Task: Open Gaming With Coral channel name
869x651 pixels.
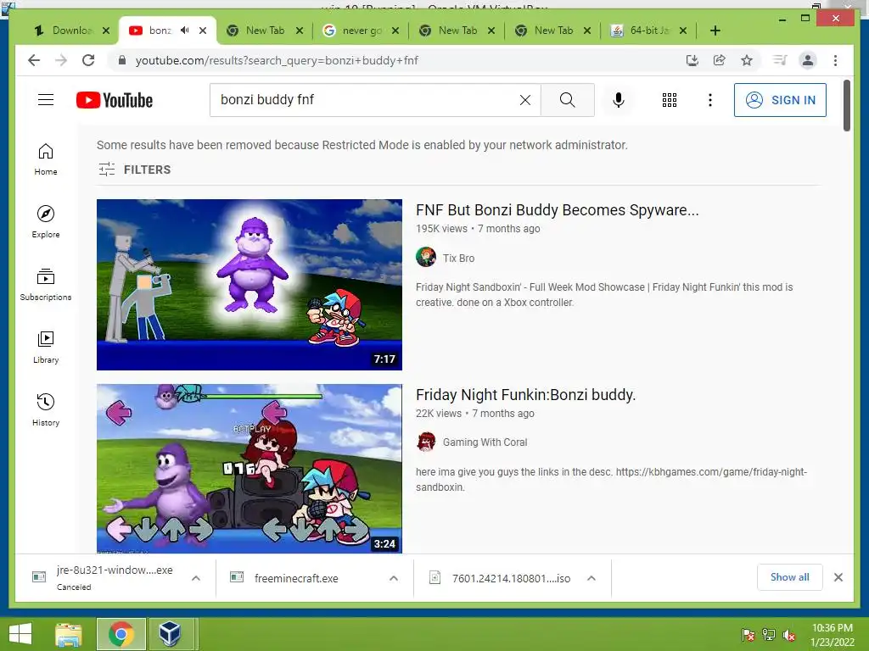Action: pos(485,442)
